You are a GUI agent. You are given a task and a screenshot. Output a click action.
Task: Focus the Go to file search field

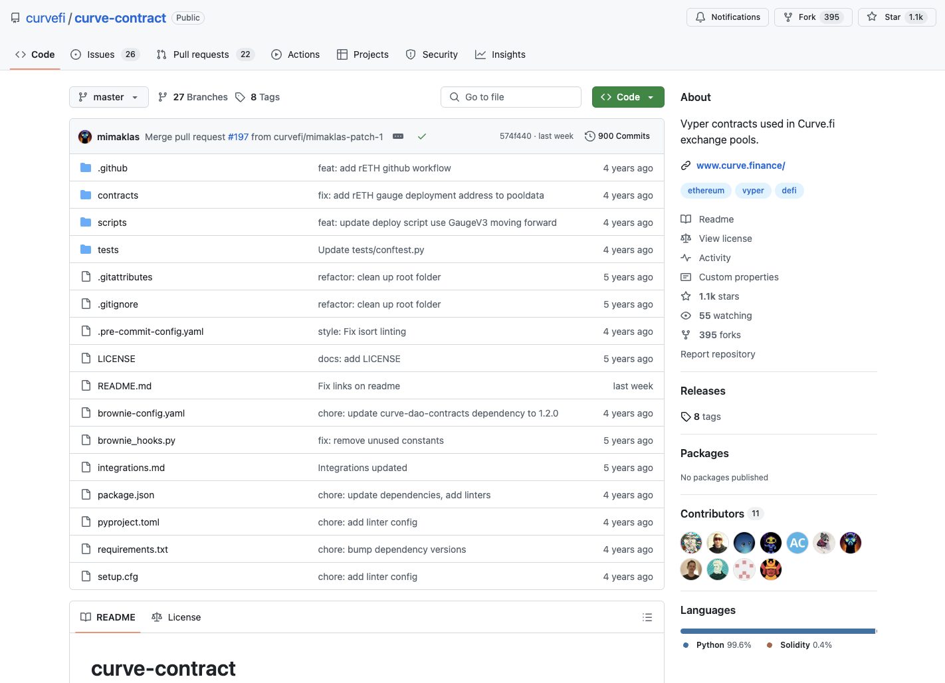(511, 97)
